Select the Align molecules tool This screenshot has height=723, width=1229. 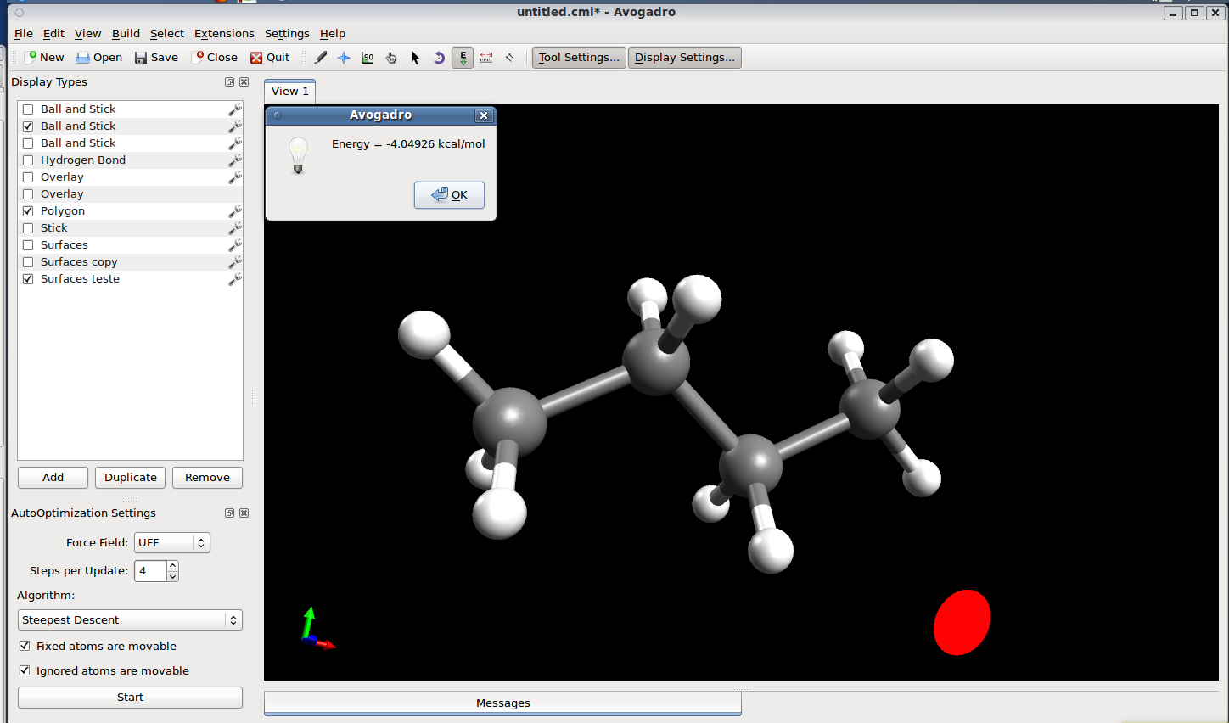510,58
